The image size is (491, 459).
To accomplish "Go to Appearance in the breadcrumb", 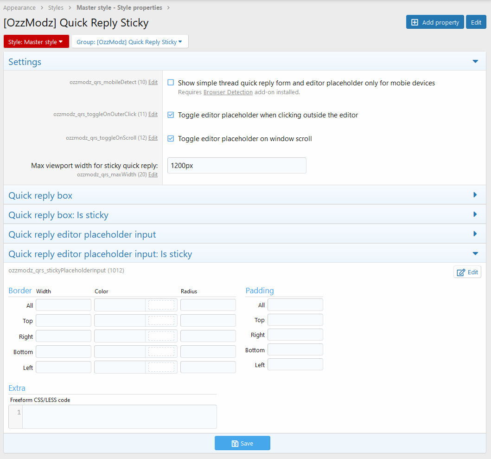I will 19,8.
